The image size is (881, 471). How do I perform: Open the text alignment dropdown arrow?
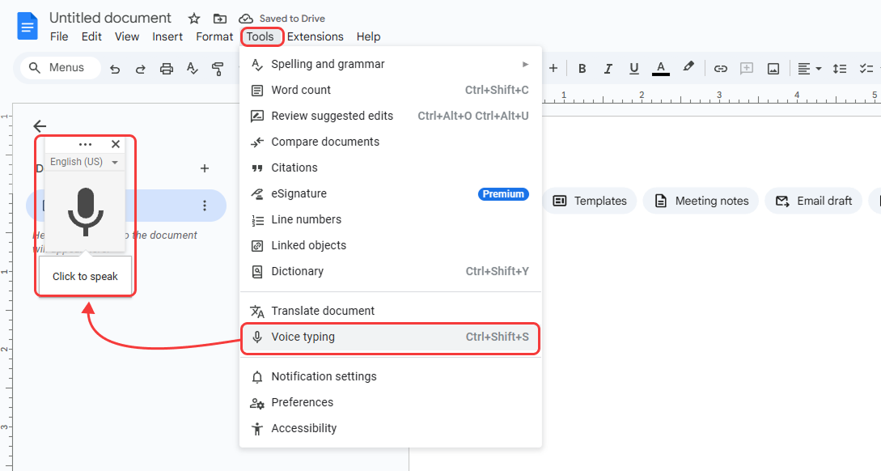[x=817, y=68]
